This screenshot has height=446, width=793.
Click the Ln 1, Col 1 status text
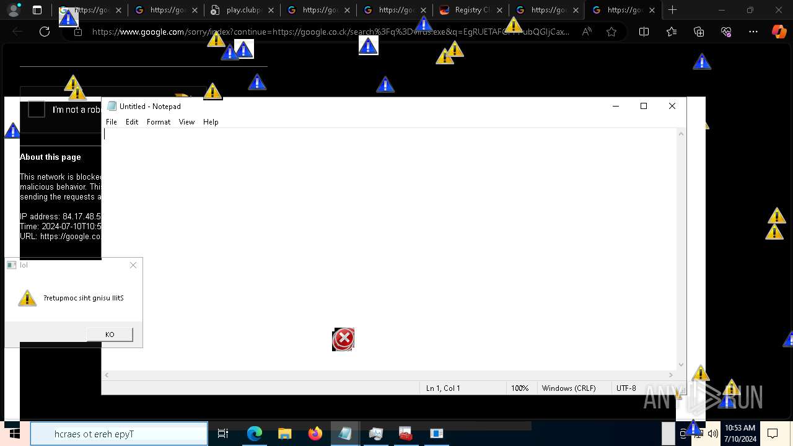pyautogui.click(x=443, y=388)
